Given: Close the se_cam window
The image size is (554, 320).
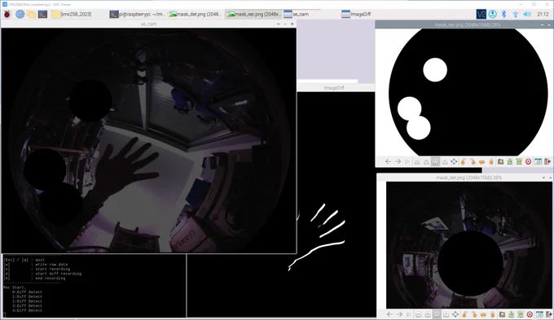Looking at the screenshot, I should tap(292, 24).
